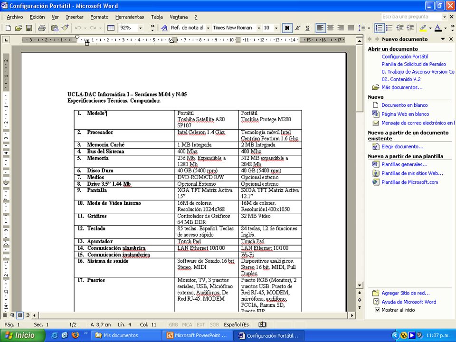Open the Tabla menu
Image resolution: width=456 pixels, height=342 pixels.
157,17
